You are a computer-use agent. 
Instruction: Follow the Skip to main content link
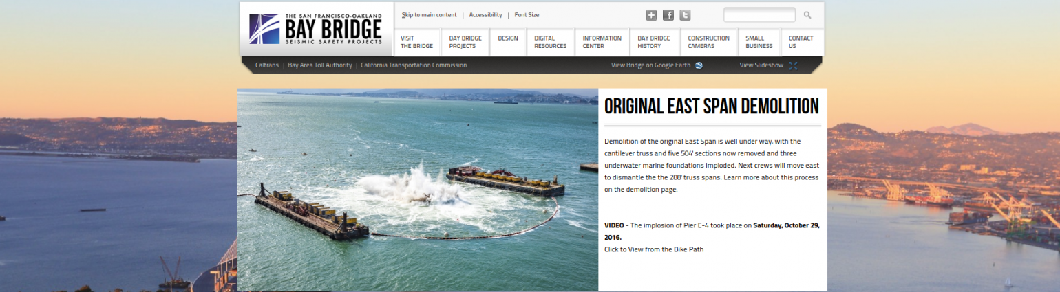pyautogui.click(x=429, y=15)
